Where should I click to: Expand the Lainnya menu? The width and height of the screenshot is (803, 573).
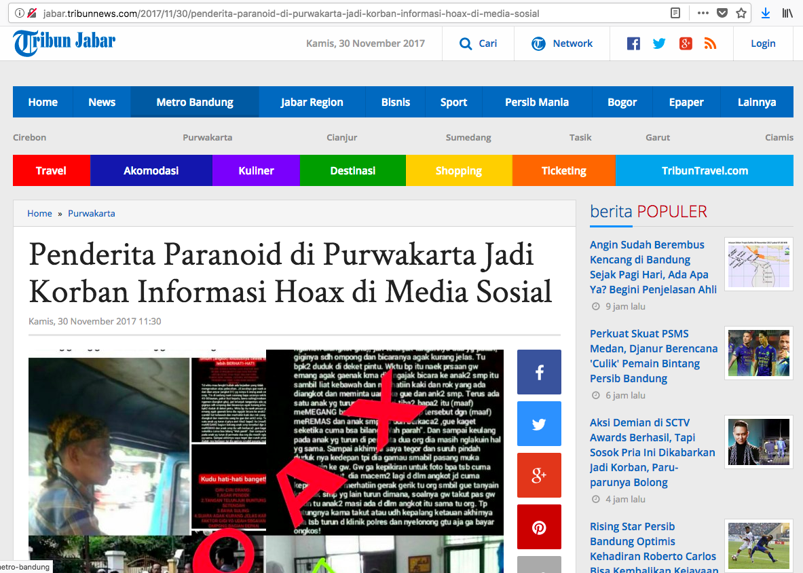757,102
